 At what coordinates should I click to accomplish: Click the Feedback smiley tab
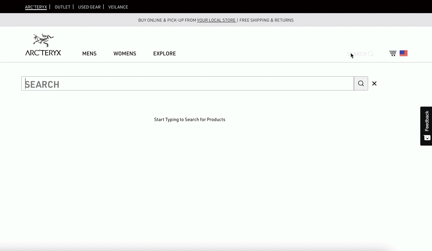click(426, 126)
